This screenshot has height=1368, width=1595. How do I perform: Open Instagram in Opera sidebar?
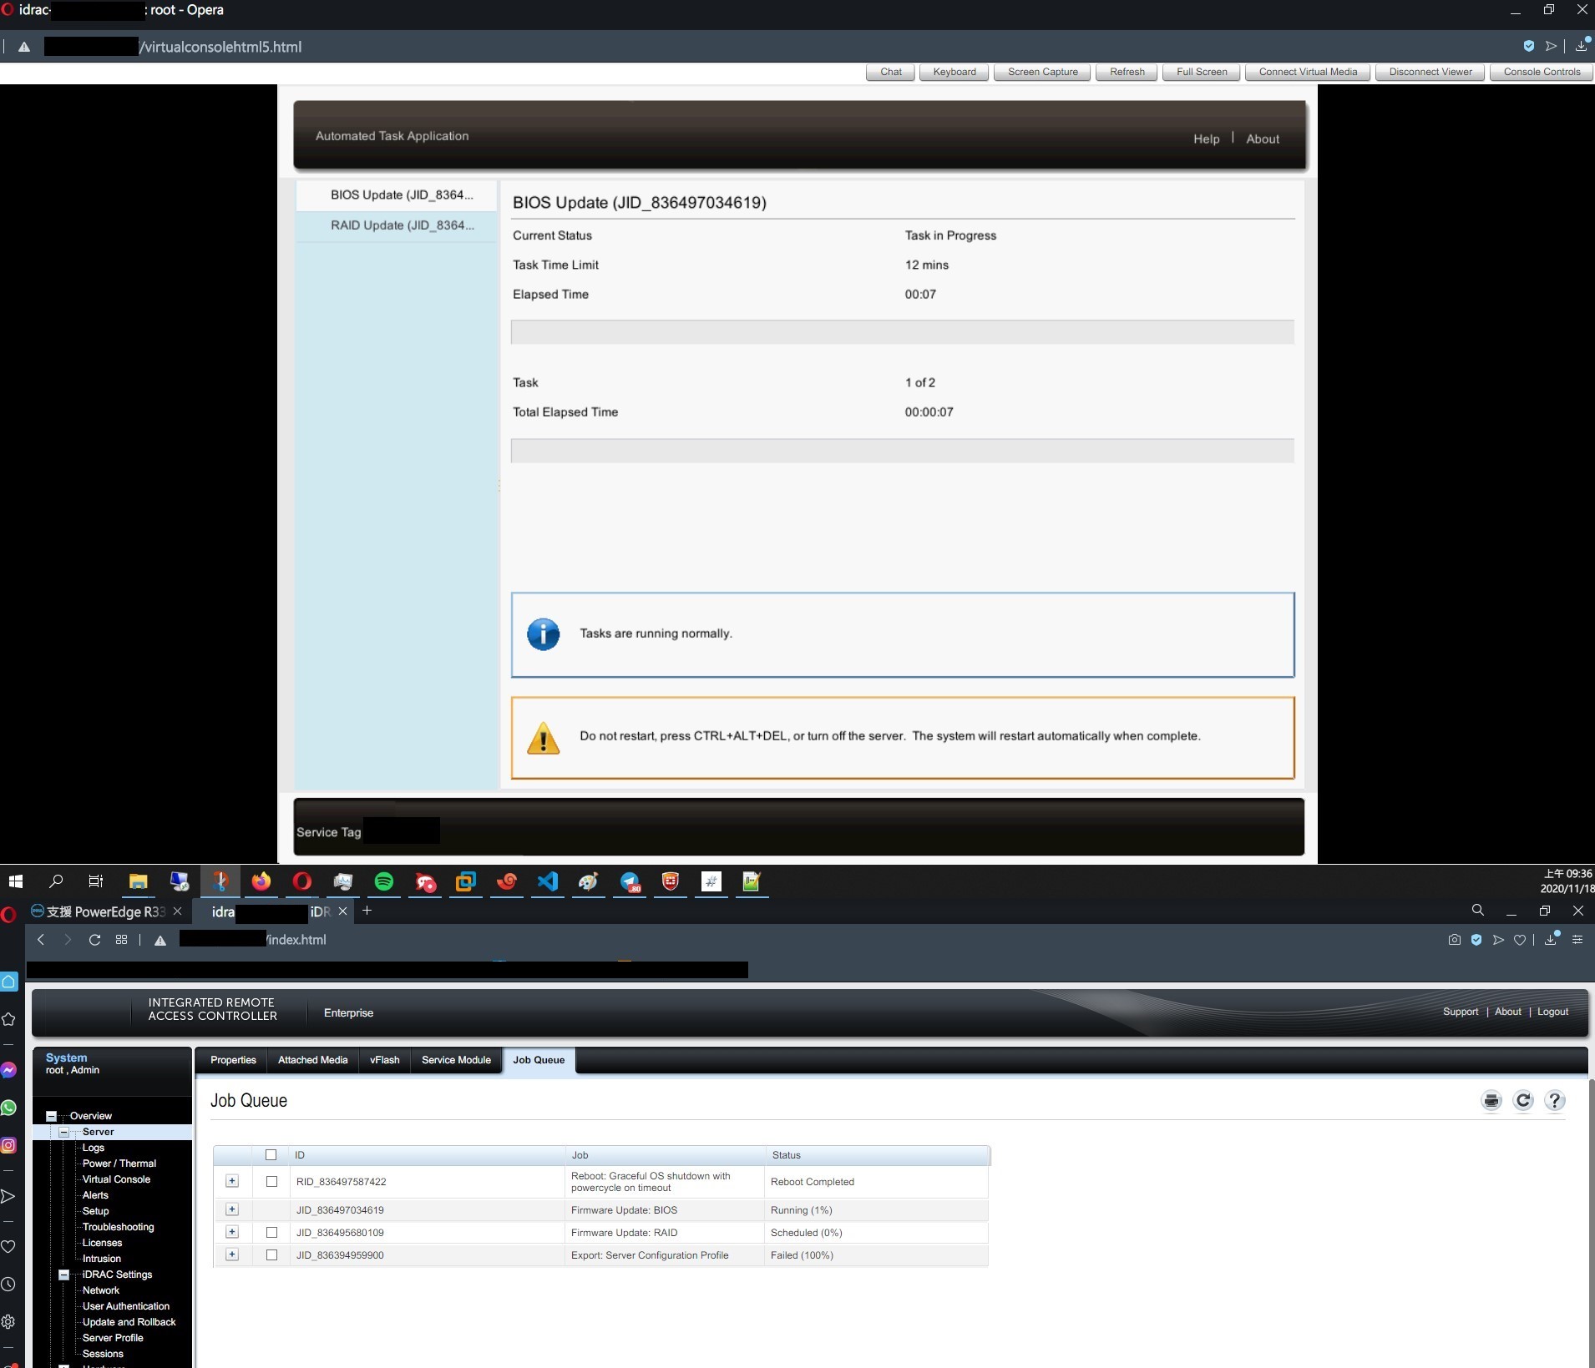point(9,1145)
